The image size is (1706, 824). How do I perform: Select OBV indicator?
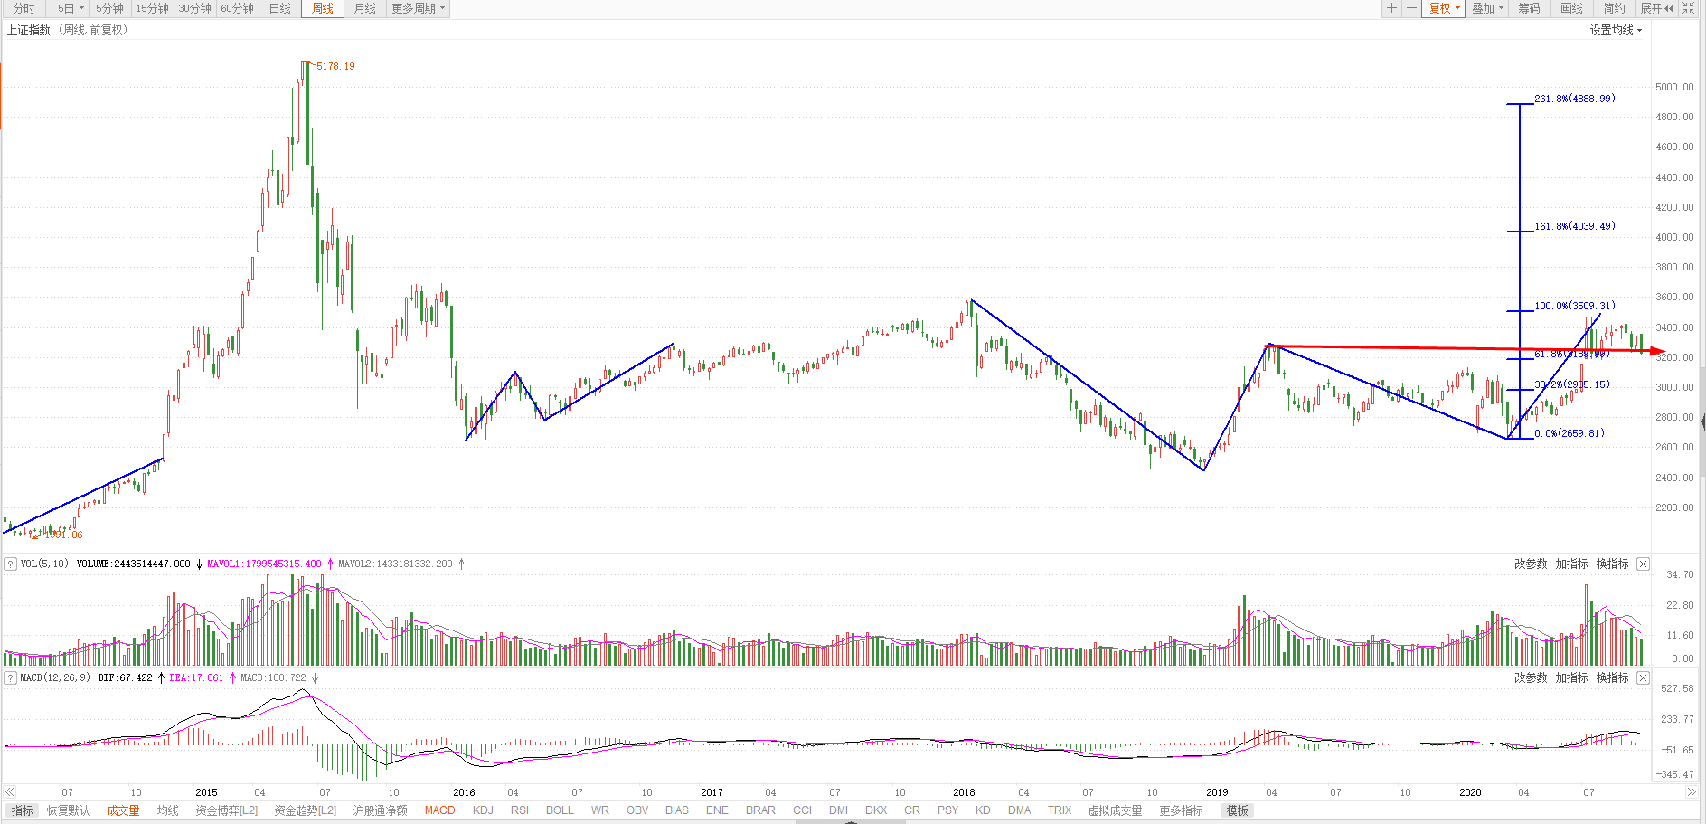pos(637,810)
